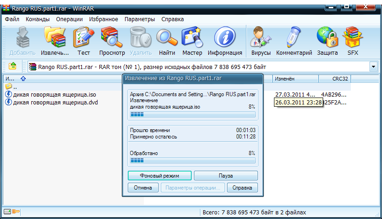Viewport: 382px width, 219px height.
Task: Click the dialog Справка help button
Action: 242,188
